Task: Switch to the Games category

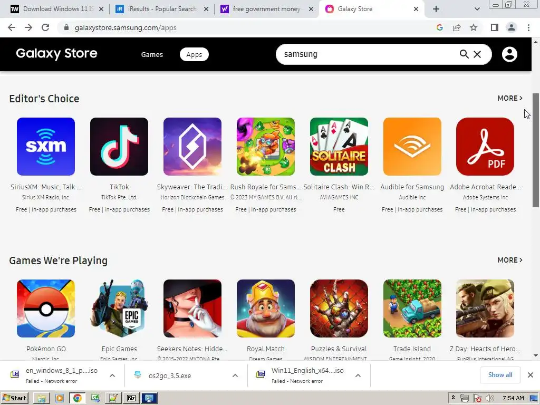Action: (x=152, y=54)
